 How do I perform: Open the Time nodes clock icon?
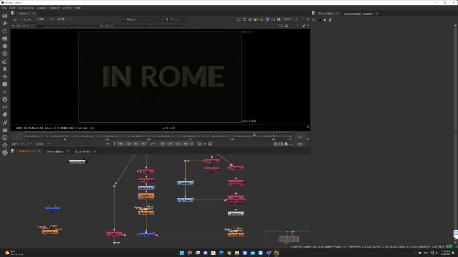4,31
